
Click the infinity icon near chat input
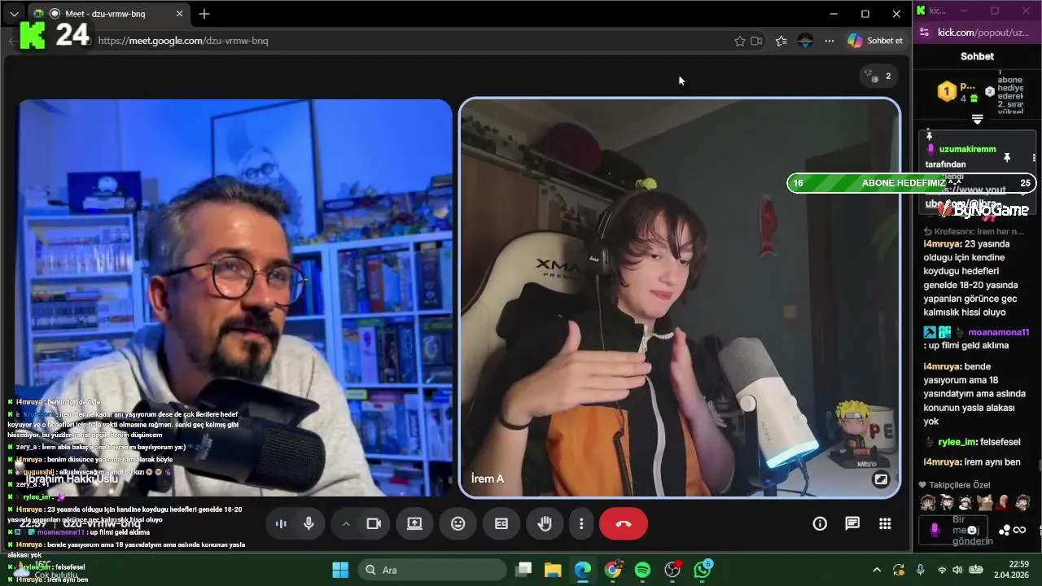[x=1019, y=531]
